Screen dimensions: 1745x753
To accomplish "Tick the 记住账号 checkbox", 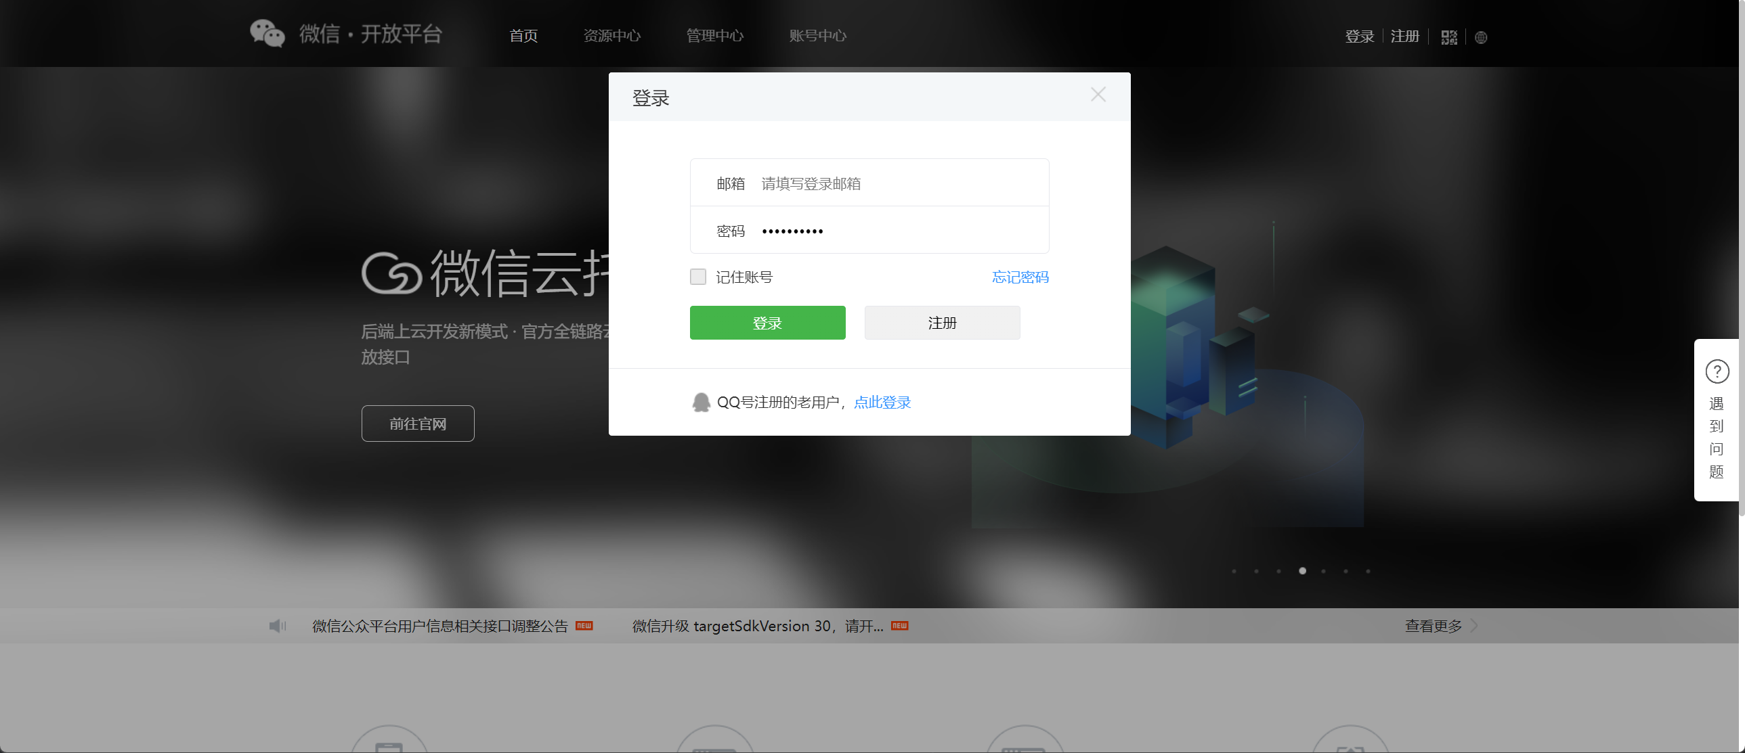I will 697,277.
